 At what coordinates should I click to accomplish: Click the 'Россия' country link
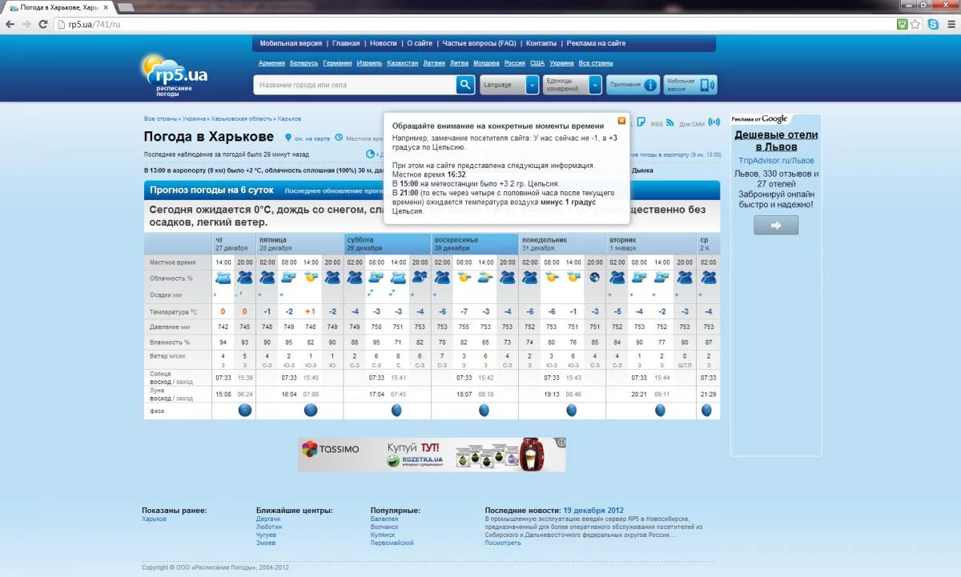tap(515, 63)
